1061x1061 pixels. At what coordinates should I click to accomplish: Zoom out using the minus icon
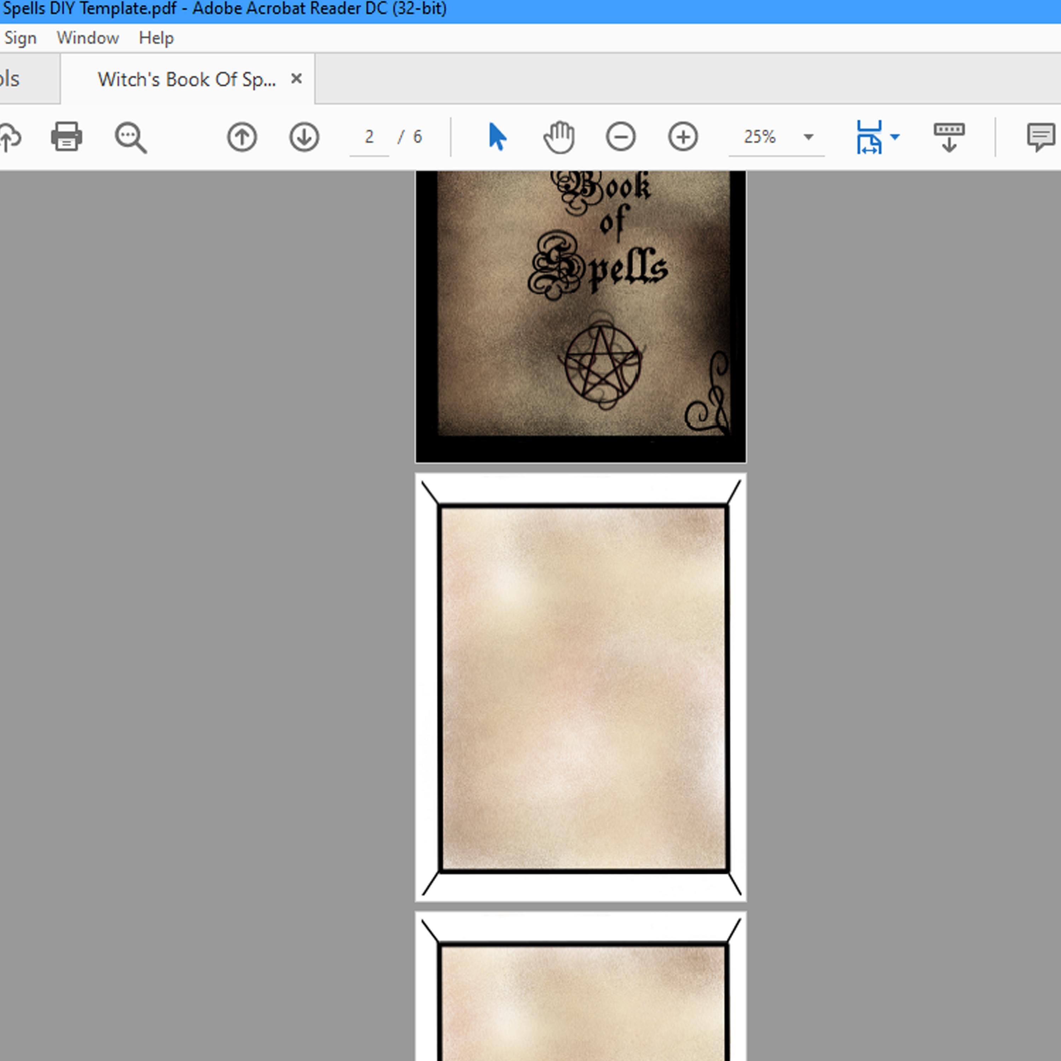point(621,137)
